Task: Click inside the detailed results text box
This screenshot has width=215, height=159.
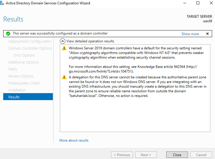Action: [x=135, y=116]
